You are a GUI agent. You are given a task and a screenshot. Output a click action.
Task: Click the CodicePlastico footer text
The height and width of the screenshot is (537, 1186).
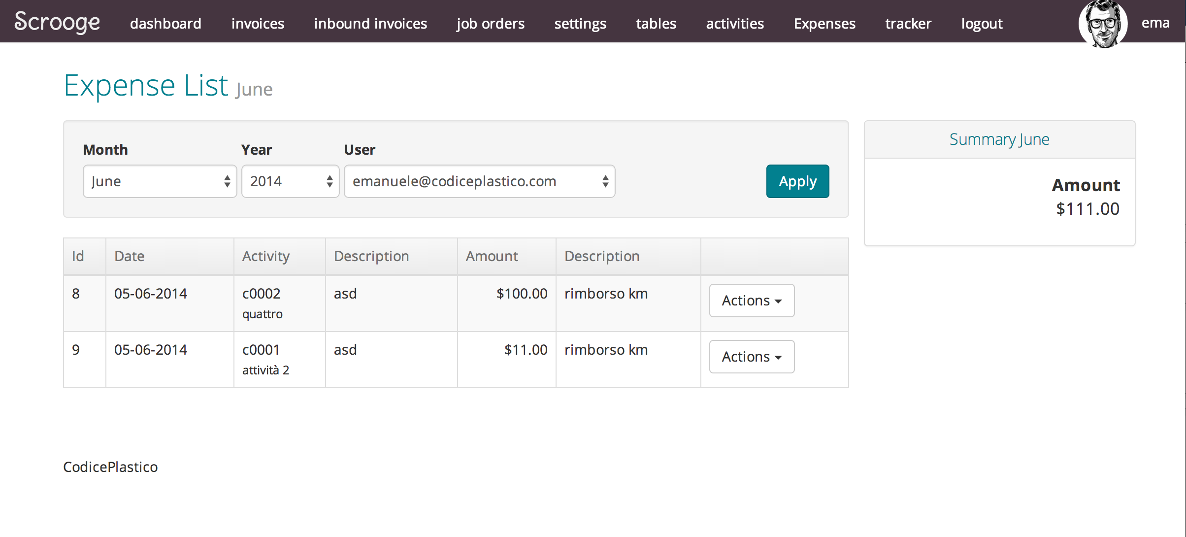110,467
